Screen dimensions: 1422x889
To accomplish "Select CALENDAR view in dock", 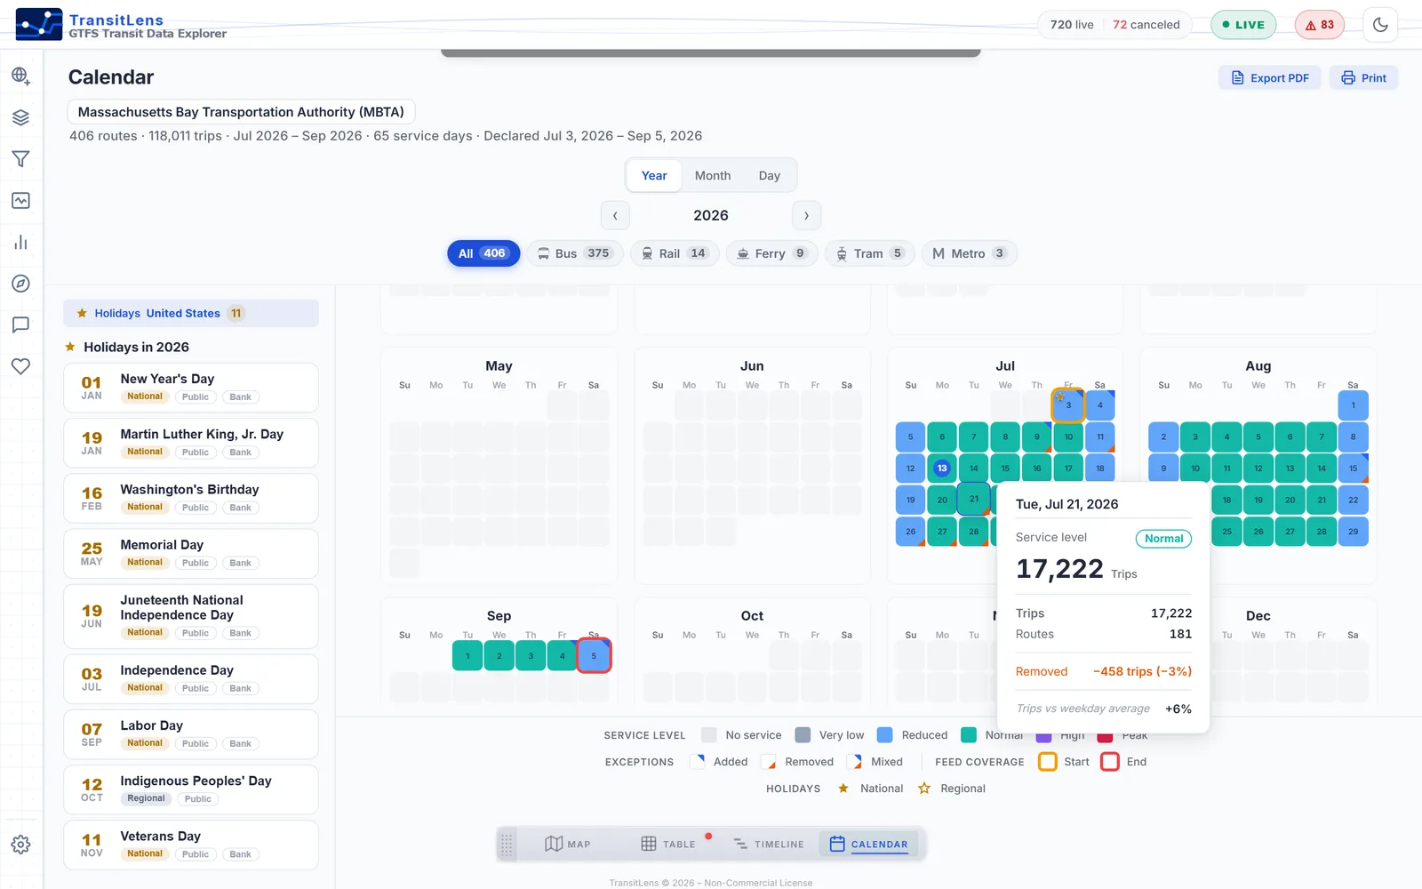I will [x=869, y=845].
